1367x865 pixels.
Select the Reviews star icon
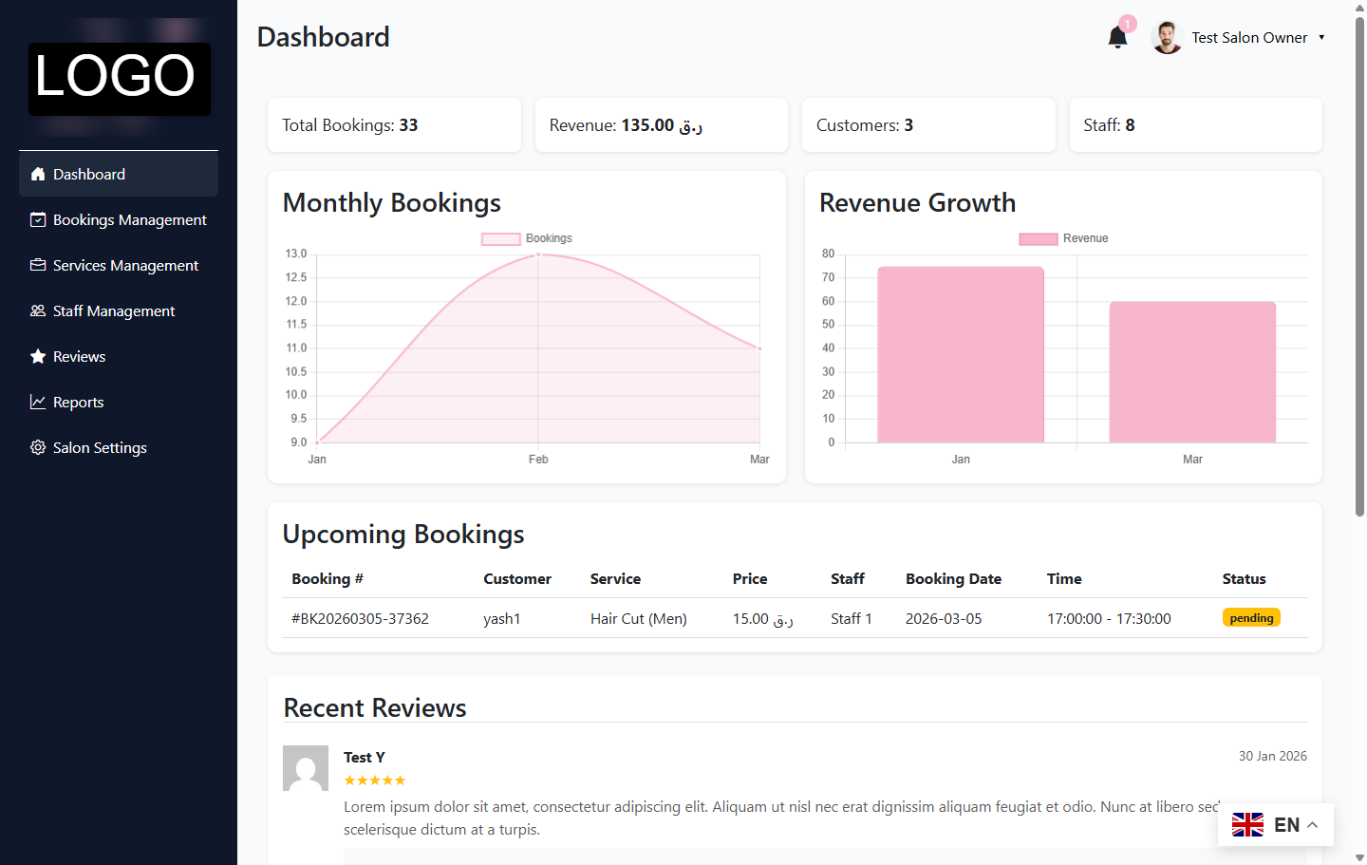(37, 356)
